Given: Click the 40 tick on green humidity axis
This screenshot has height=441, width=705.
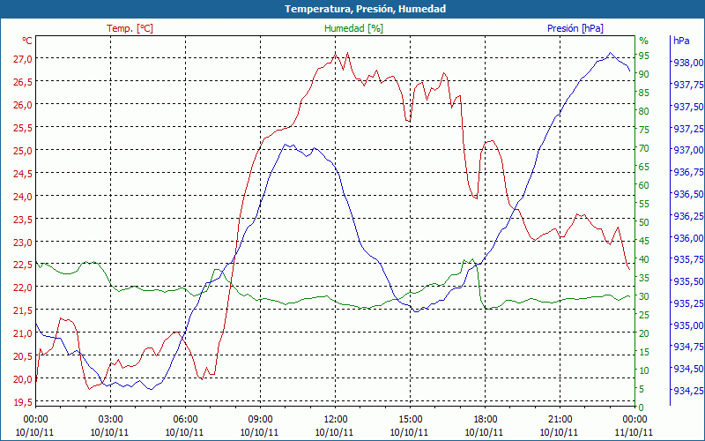Looking at the screenshot, I should pyautogui.click(x=644, y=259).
